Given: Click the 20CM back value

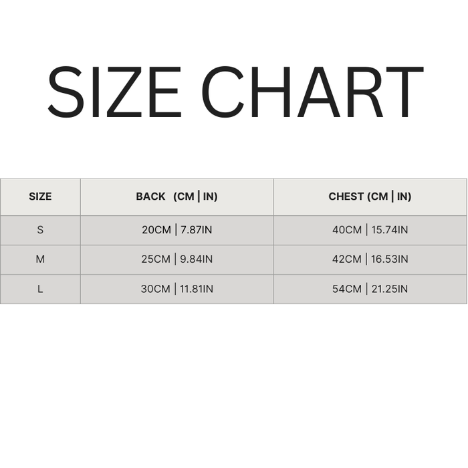Looking at the screenshot, I should [156, 230].
